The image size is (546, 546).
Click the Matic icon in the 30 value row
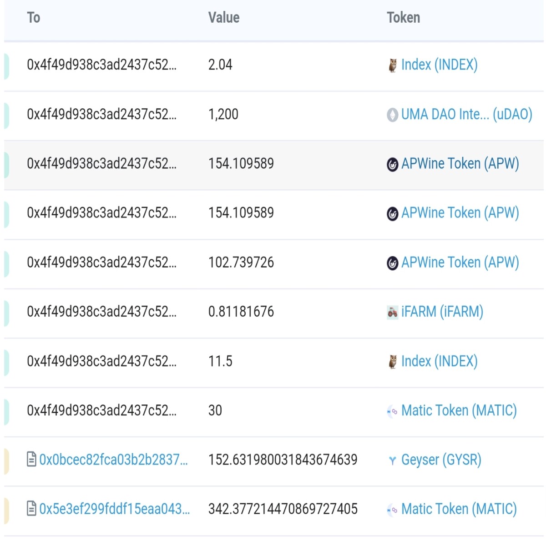coord(392,411)
